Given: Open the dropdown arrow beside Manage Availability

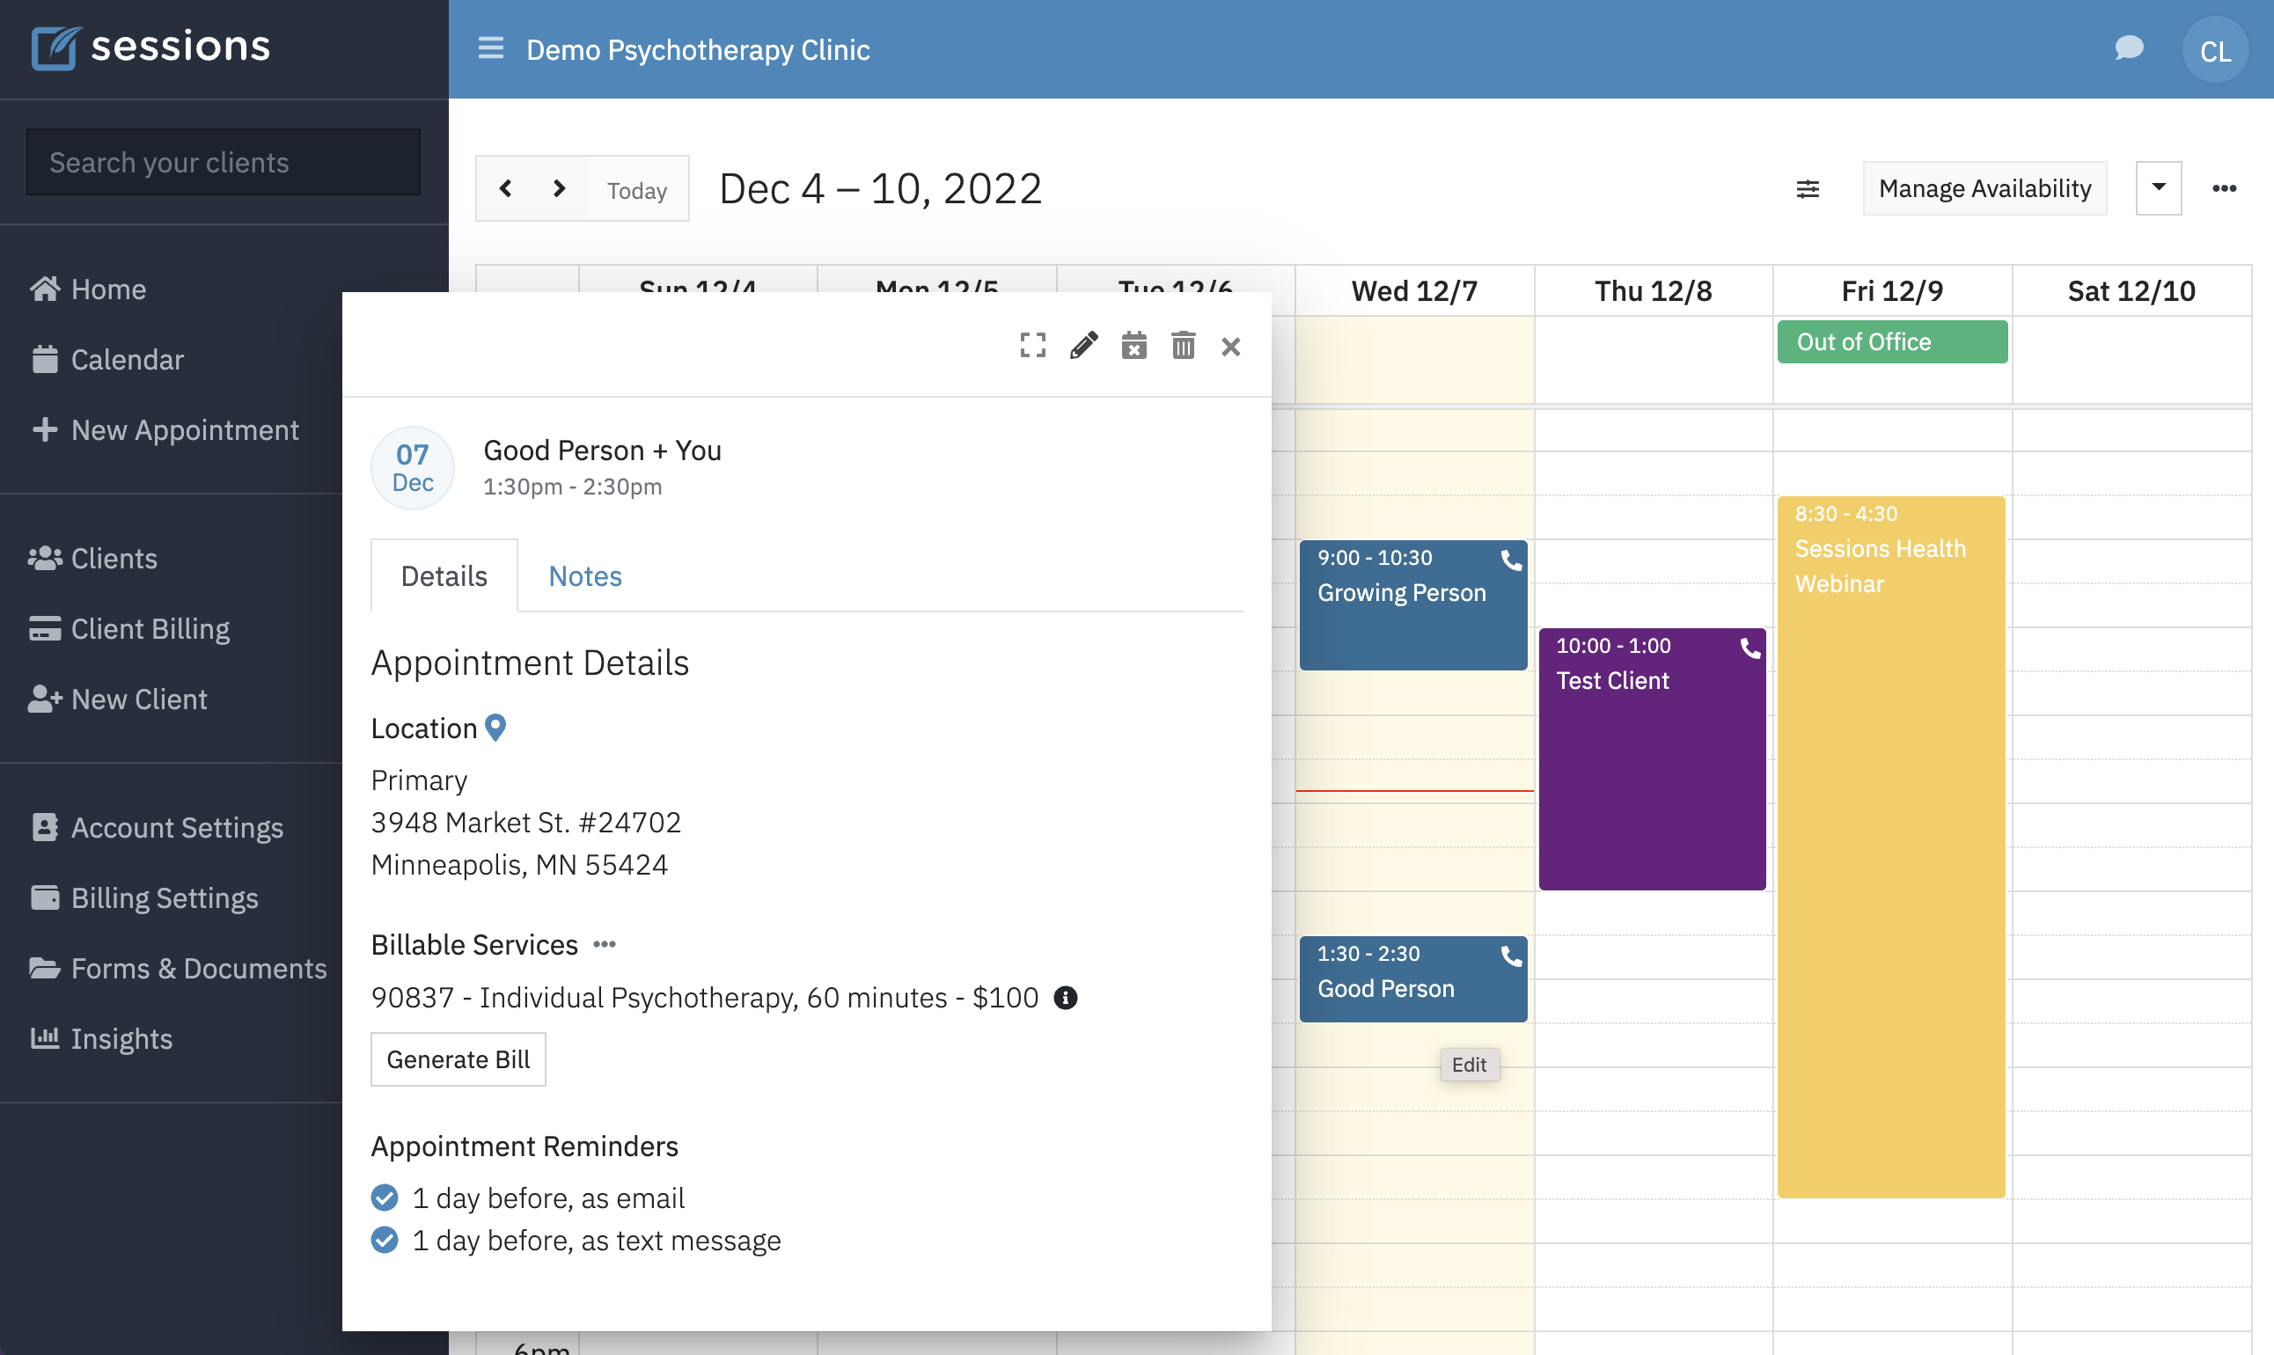Looking at the screenshot, I should point(2159,188).
